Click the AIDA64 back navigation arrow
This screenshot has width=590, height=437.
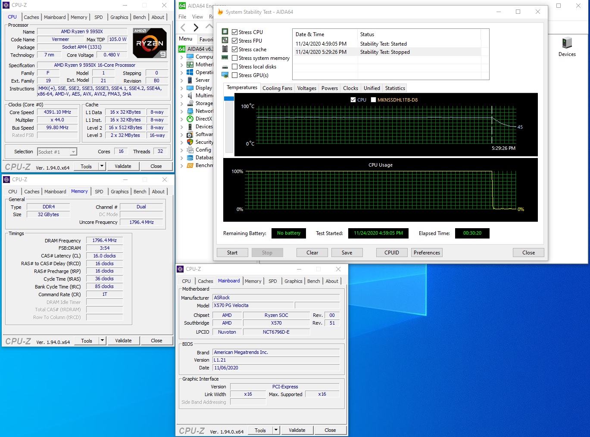pos(183,28)
